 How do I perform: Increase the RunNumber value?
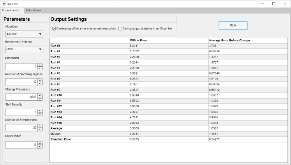[x=40, y=143]
